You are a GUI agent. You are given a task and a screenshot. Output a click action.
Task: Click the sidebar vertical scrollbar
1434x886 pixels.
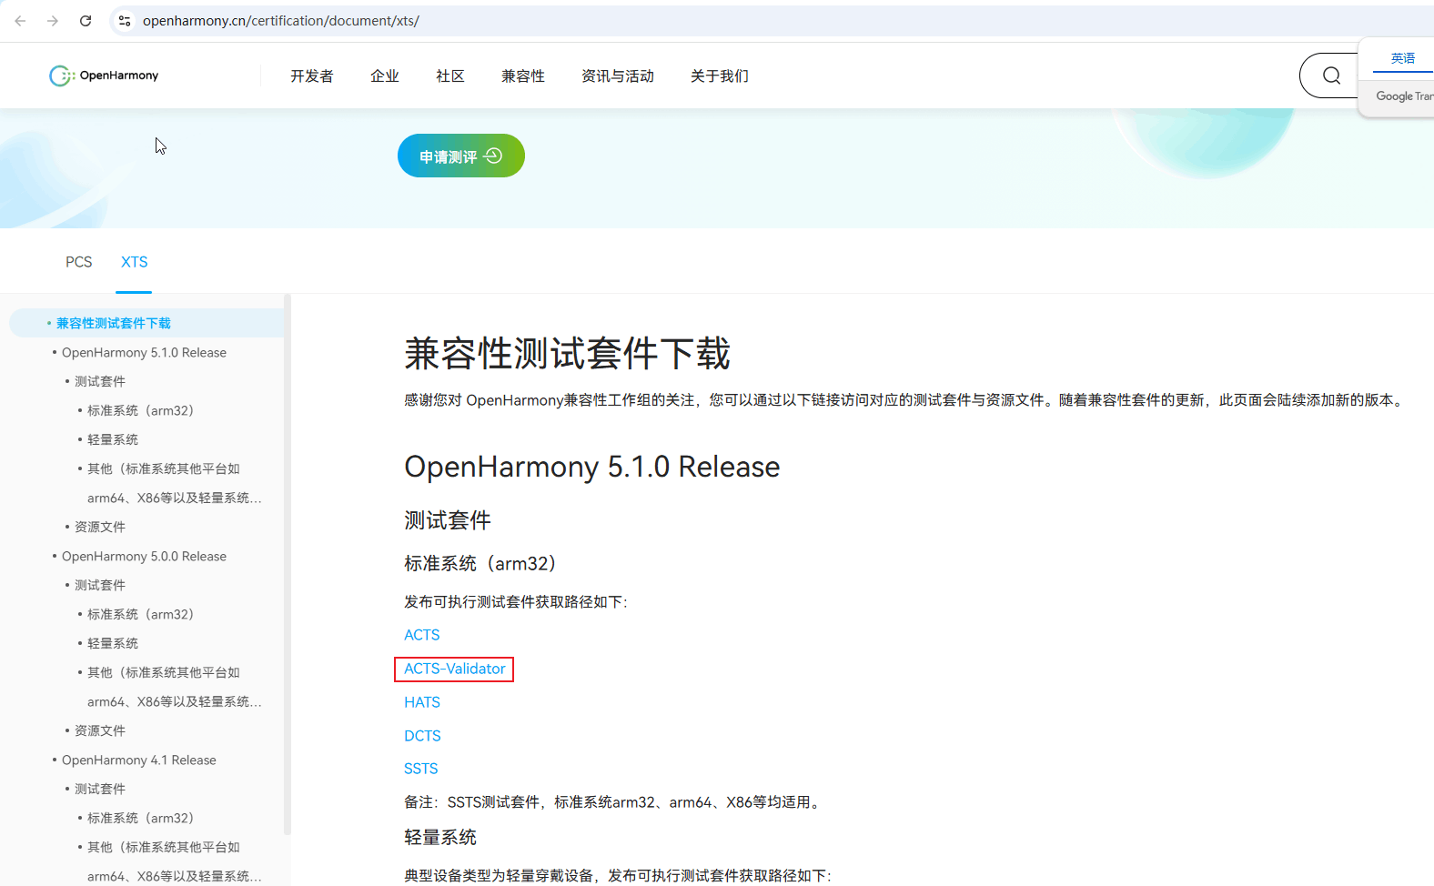click(x=288, y=564)
